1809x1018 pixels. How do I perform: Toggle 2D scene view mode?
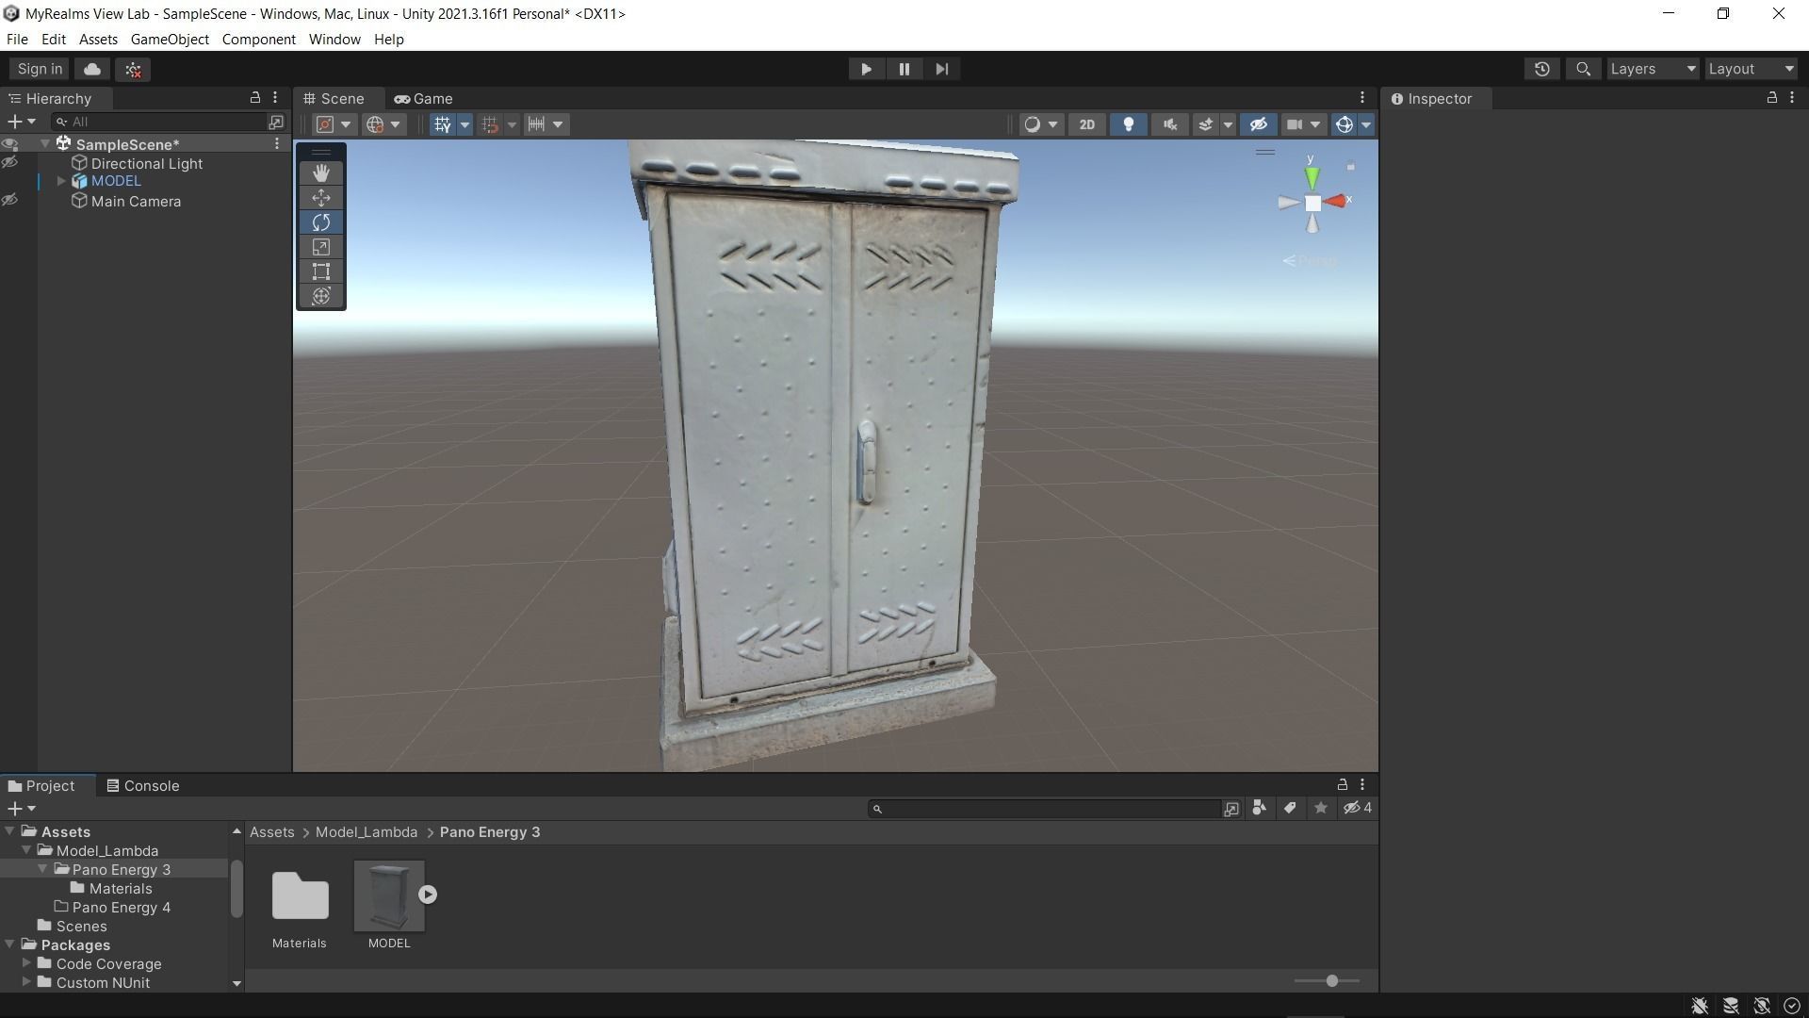[x=1086, y=124]
